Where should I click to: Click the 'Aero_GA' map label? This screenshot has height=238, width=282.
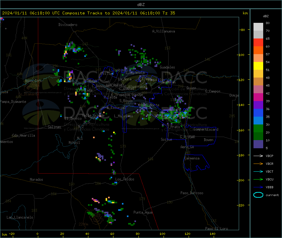point(187,147)
